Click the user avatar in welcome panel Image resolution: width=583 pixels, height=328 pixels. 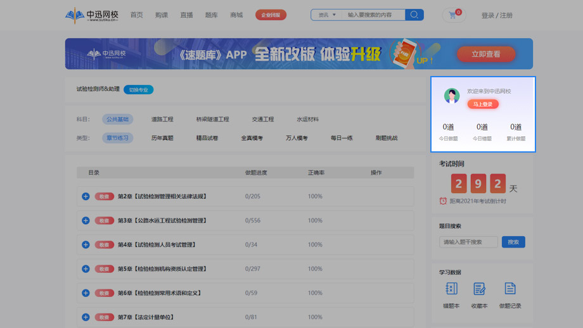(x=452, y=96)
